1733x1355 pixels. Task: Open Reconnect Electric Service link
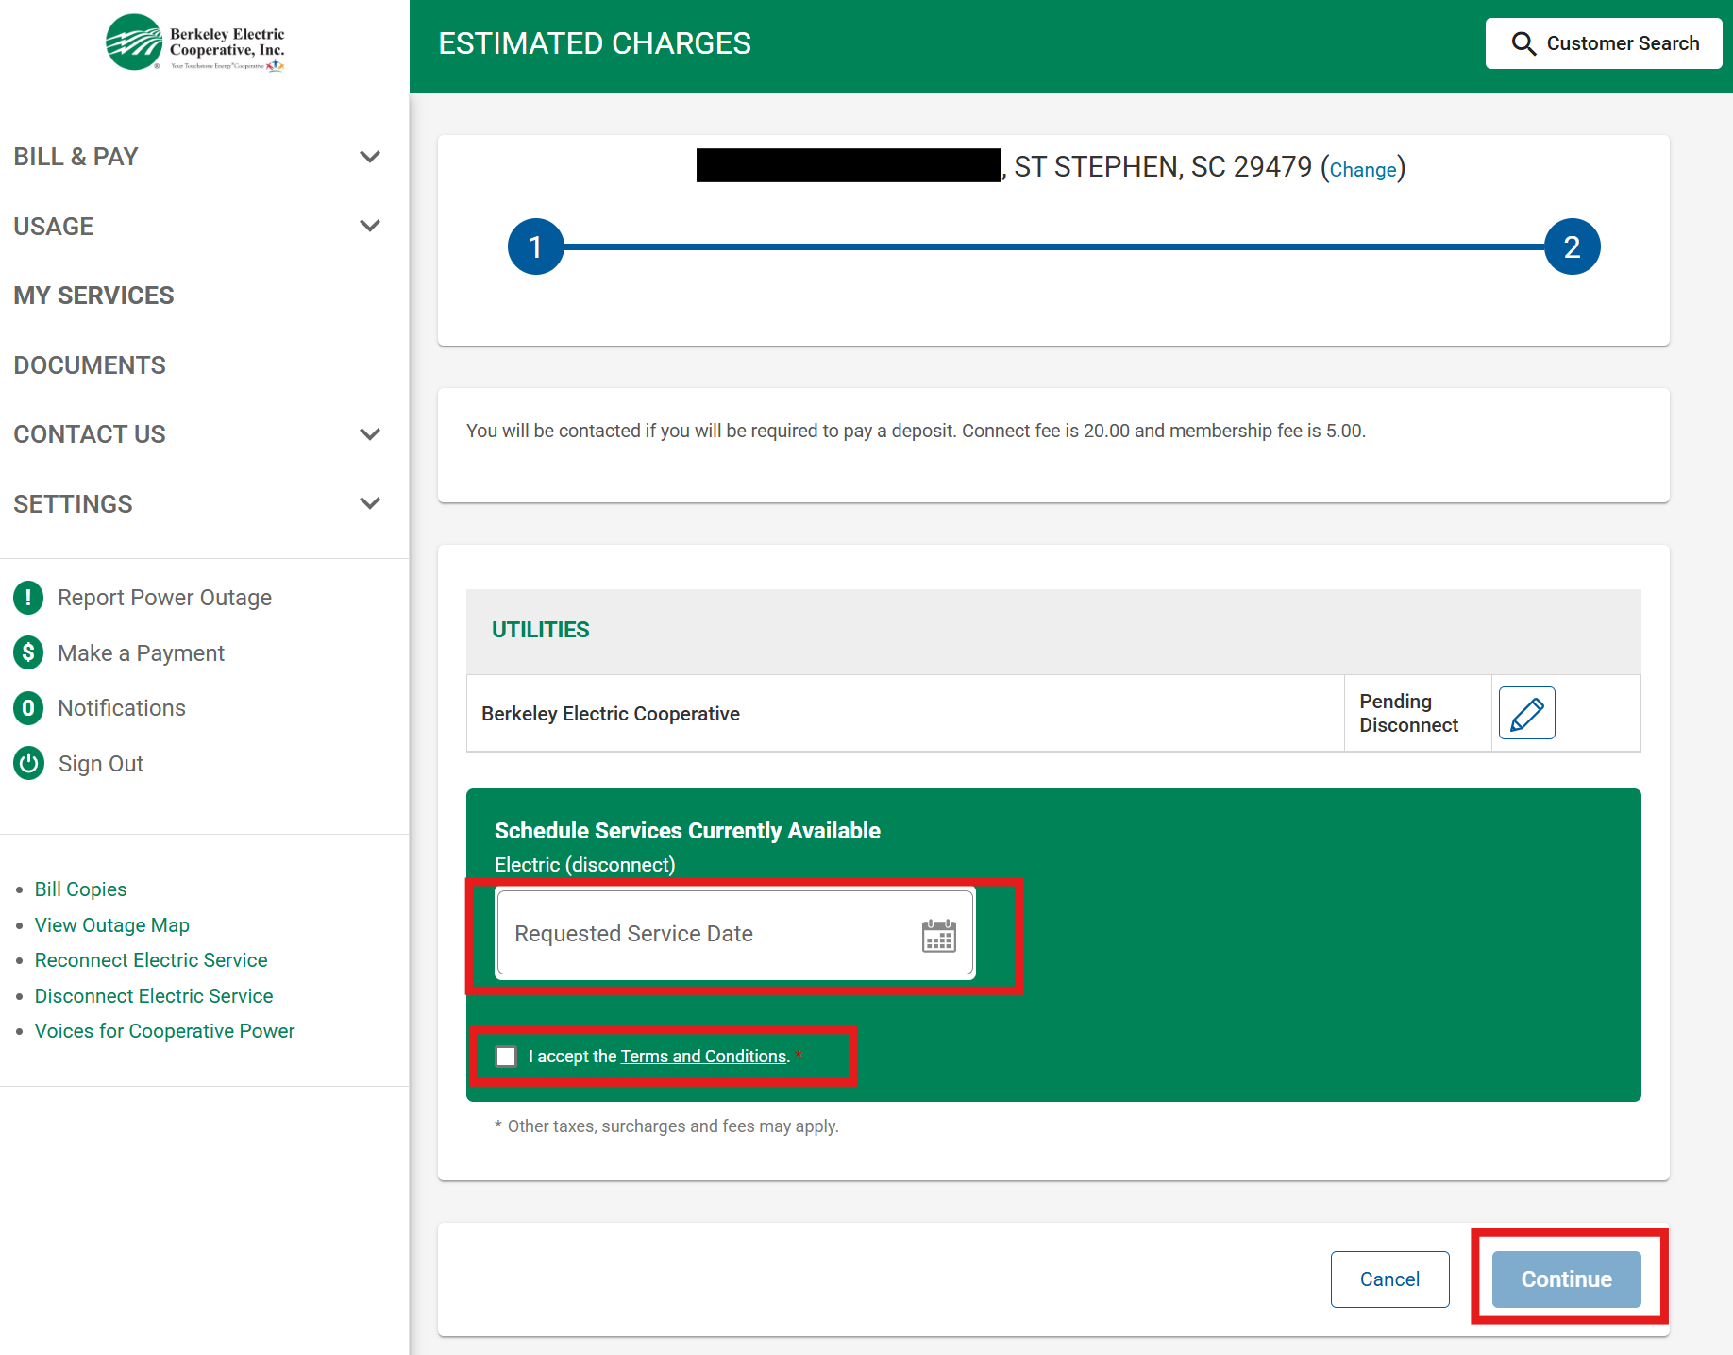(151, 960)
